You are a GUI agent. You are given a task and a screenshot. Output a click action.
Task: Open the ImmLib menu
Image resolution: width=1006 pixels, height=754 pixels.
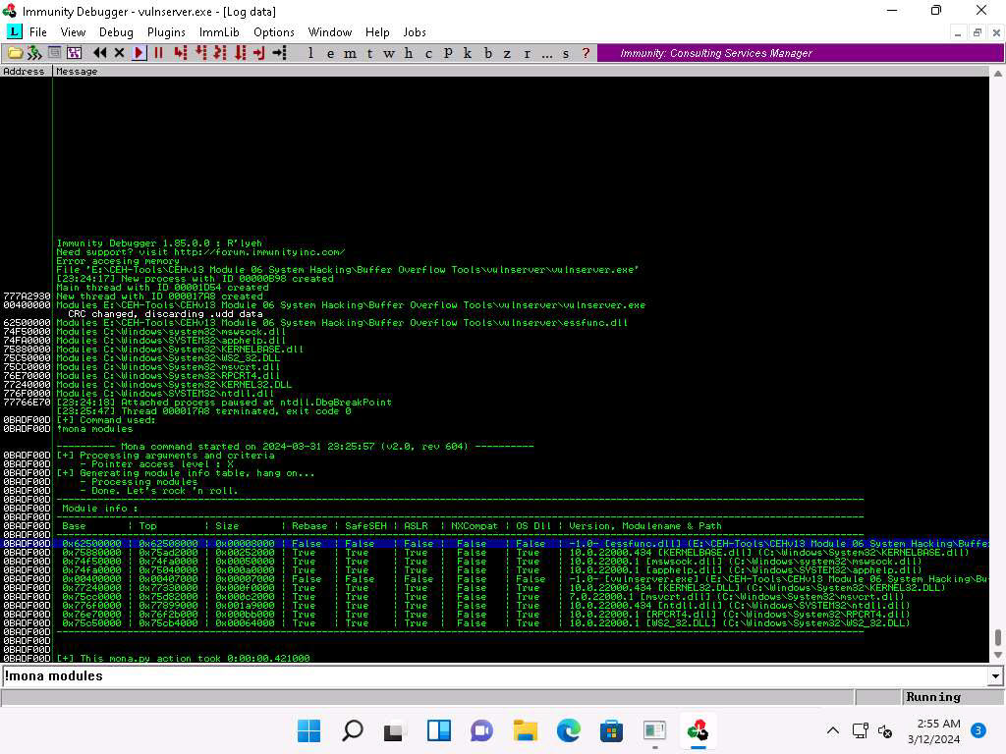click(x=218, y=32)
